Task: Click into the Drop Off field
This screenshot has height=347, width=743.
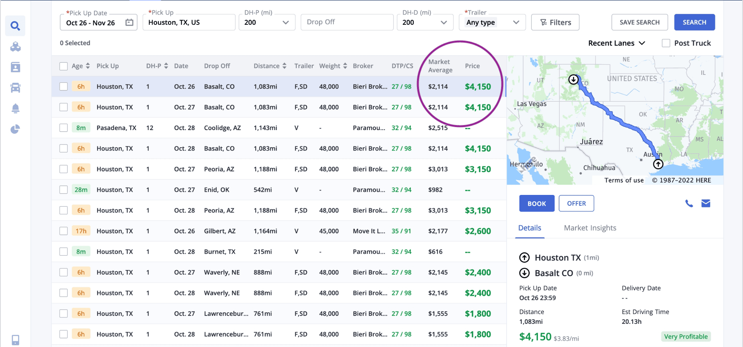Action: tap(347, 22)
